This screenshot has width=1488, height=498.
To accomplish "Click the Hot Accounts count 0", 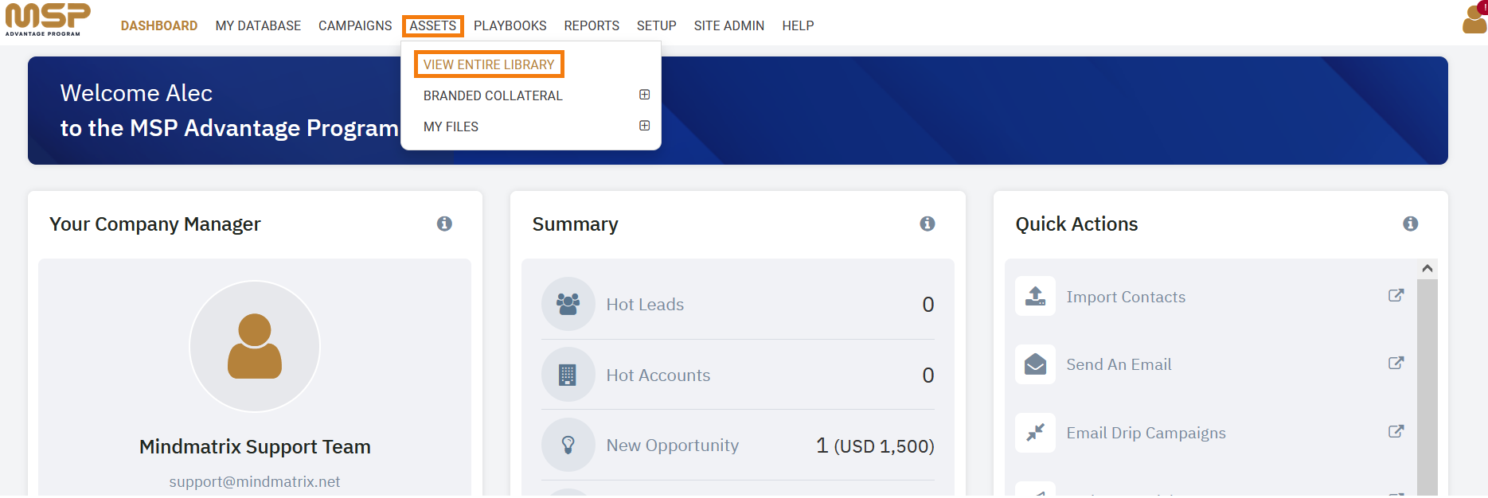I will pos(928,375).
